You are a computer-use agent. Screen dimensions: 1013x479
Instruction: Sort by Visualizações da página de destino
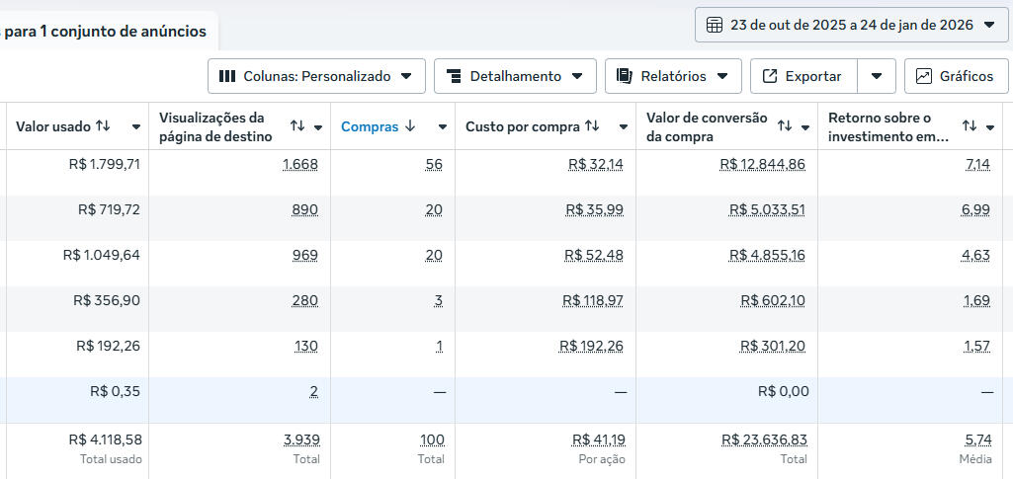coord(296,126)
